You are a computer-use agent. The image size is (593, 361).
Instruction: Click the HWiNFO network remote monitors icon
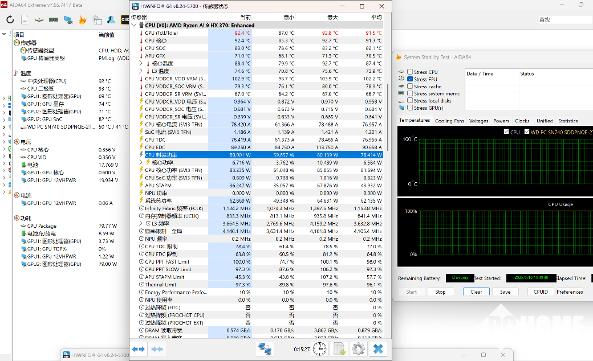(x=265, y=349)
